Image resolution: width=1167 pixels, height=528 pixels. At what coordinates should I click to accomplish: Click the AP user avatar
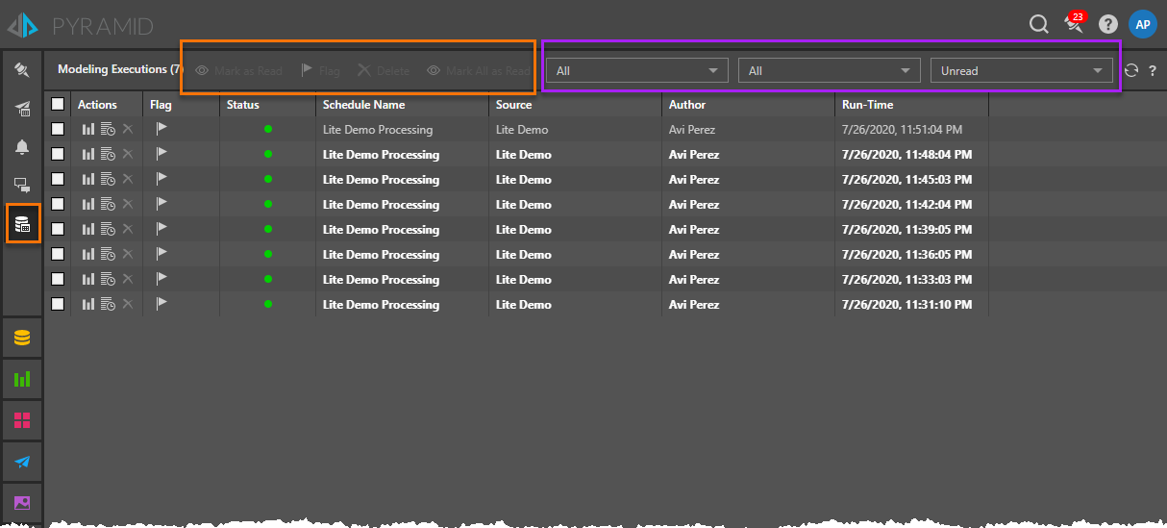pos(1142,25)
